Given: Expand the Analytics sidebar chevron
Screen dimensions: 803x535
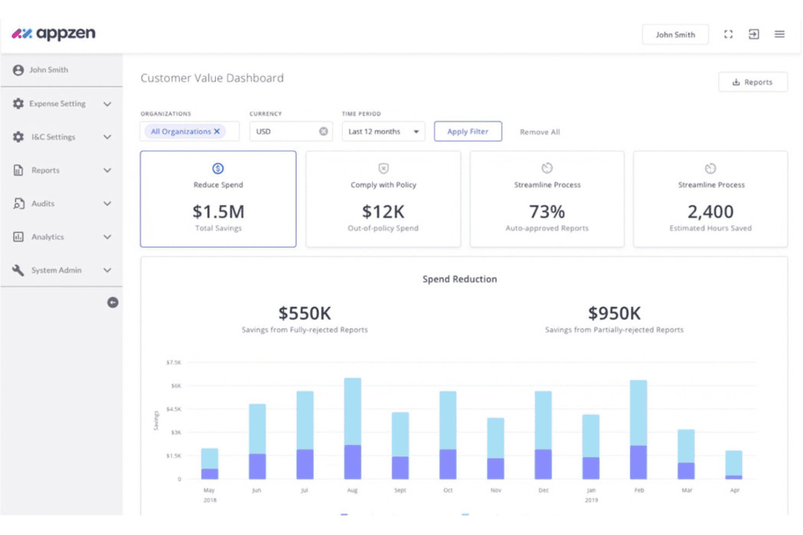Looking at the screenshot, I should (x=107, y=237).
